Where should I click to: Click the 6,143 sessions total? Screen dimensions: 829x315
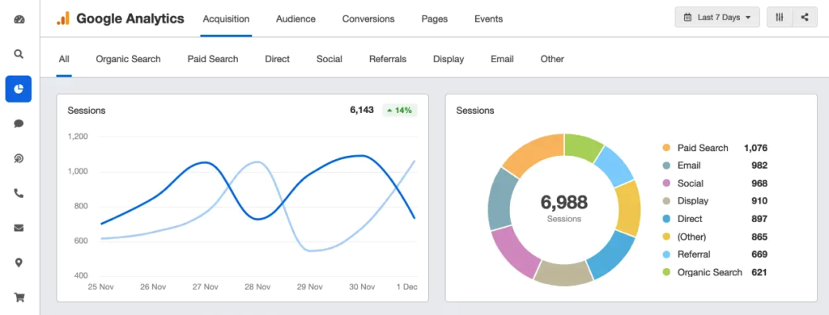coord(362,111)
